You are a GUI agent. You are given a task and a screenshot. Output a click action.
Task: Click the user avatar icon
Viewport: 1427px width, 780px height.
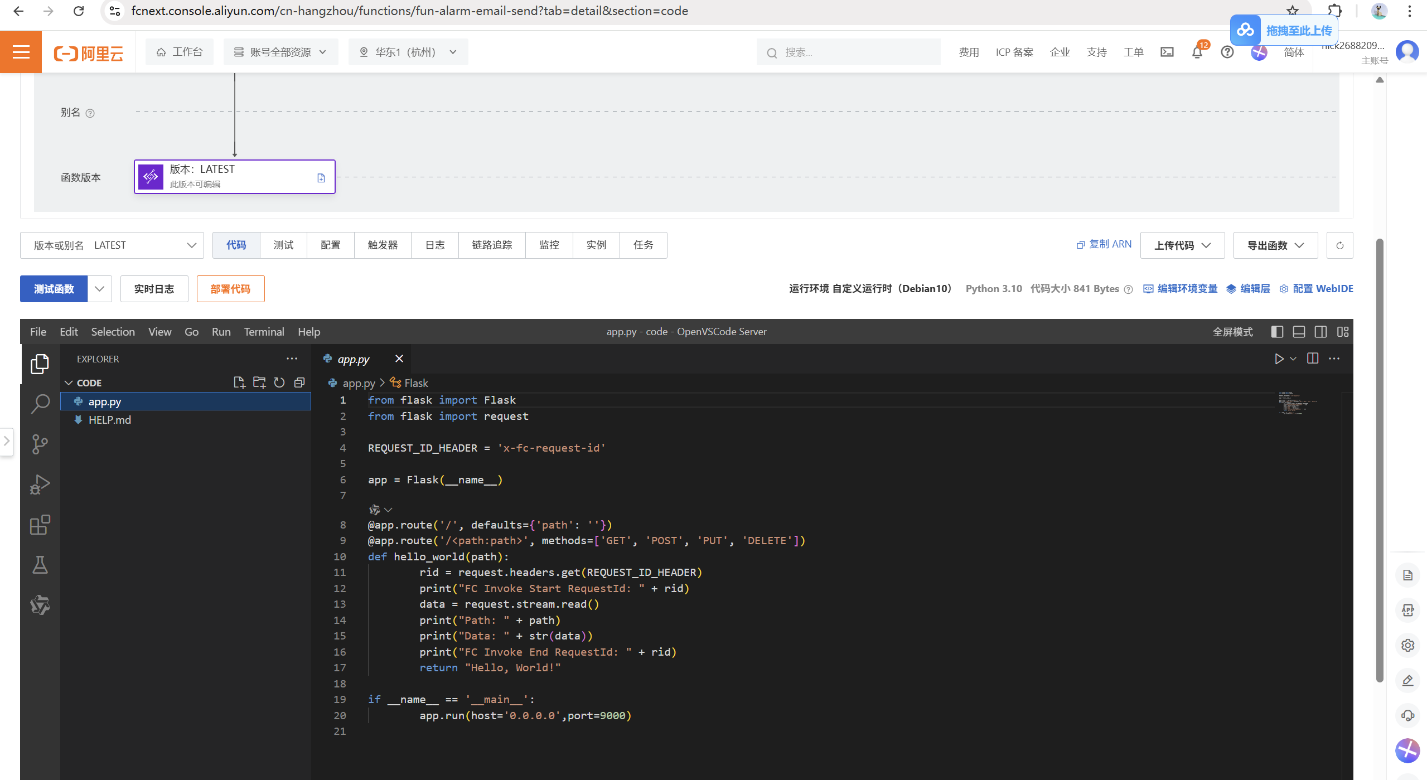click(x=1407, y=52)
